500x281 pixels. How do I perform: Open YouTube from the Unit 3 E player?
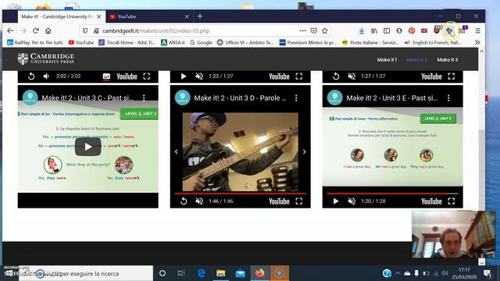431,201
